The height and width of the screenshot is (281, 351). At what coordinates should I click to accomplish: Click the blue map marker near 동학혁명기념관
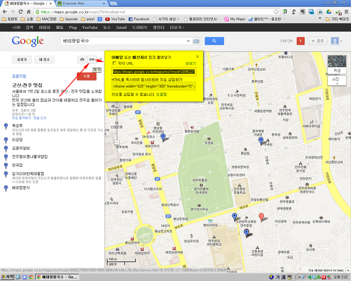point(261,141)
